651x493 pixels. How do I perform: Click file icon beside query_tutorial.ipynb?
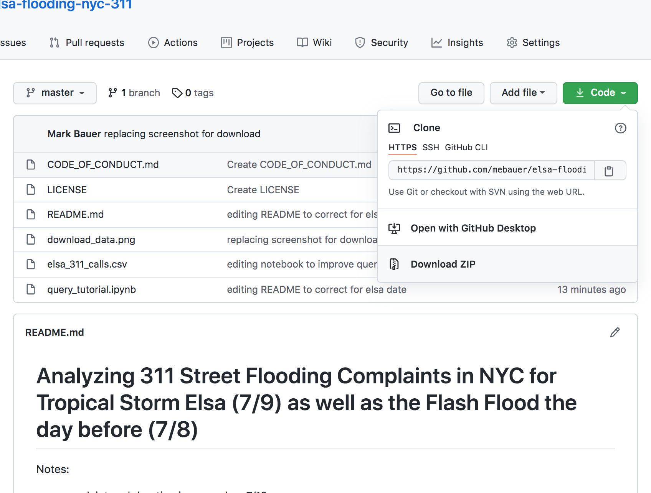(31, 289)
